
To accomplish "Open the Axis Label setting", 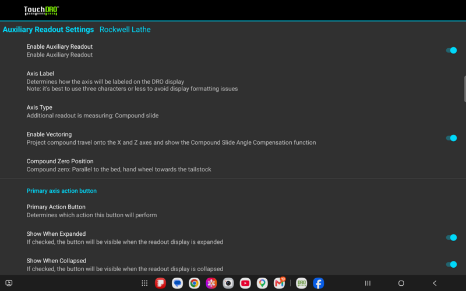I will [233, 81].
